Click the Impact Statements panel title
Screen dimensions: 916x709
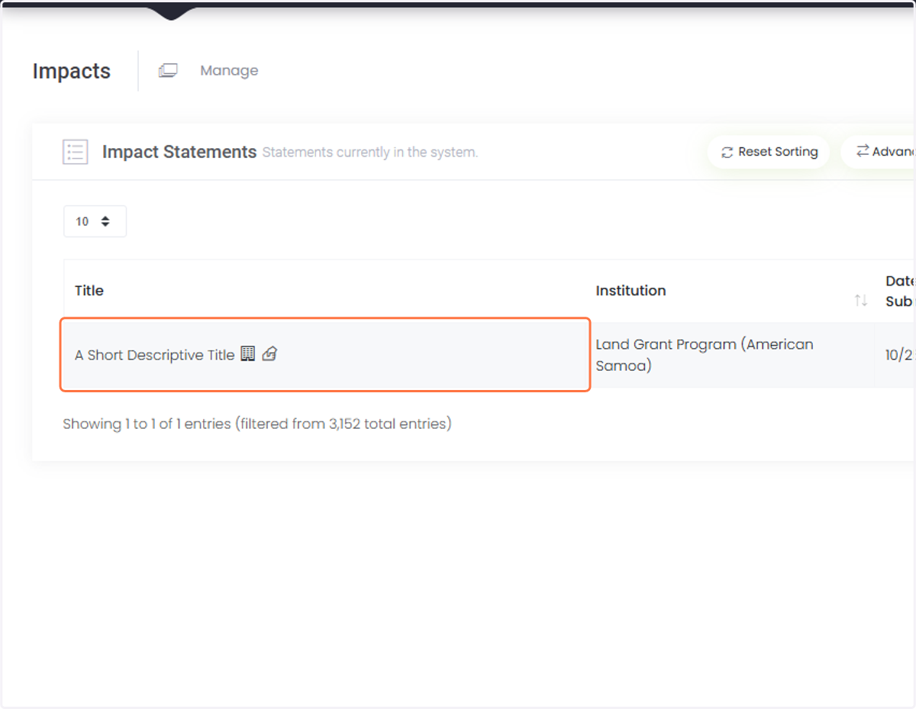(179, 152)
